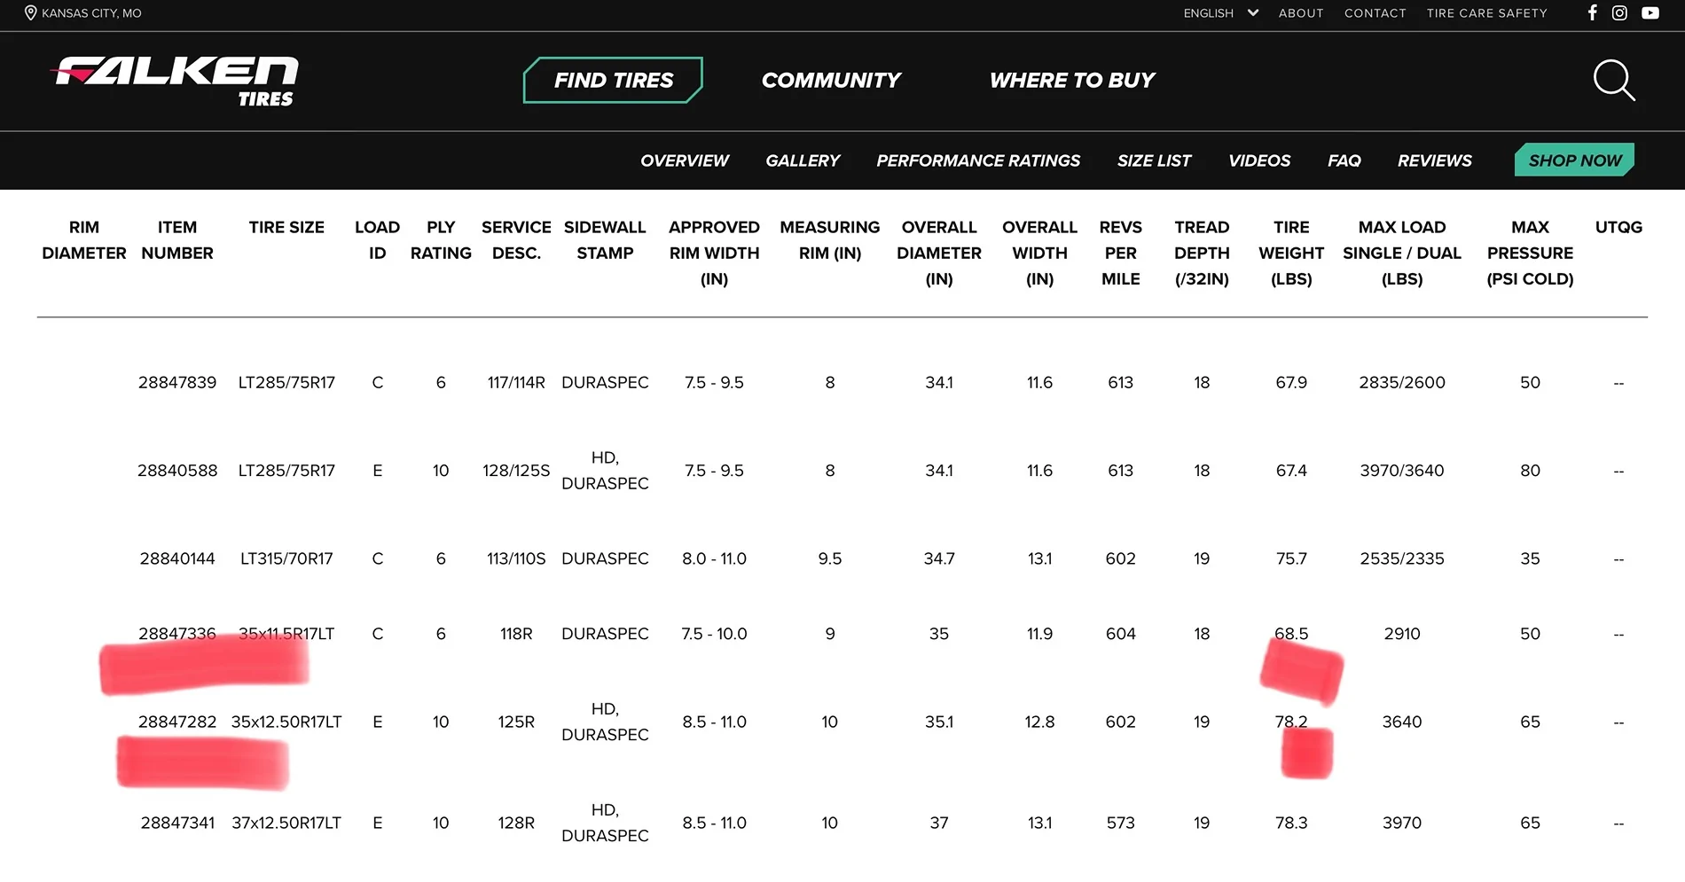Click the language chevron arrow
Screen dimensions: 1685x882
coord(1253,13)
